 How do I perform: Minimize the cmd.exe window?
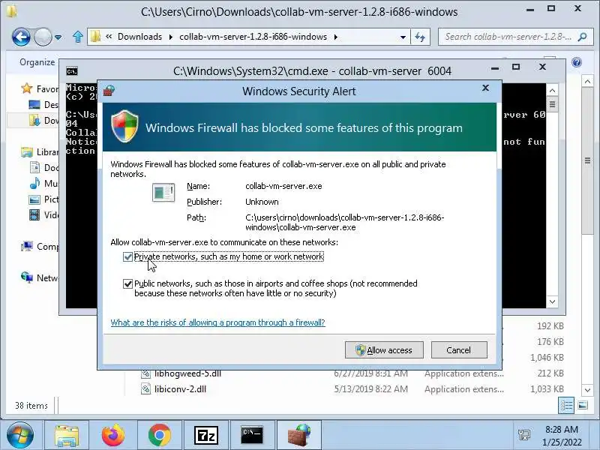pyautogui.click(x=495, y=68)
